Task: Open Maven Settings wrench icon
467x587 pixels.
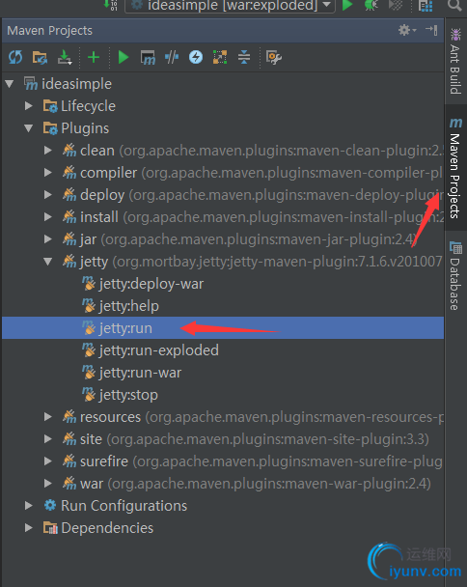Action: click(x=273, y=57)
